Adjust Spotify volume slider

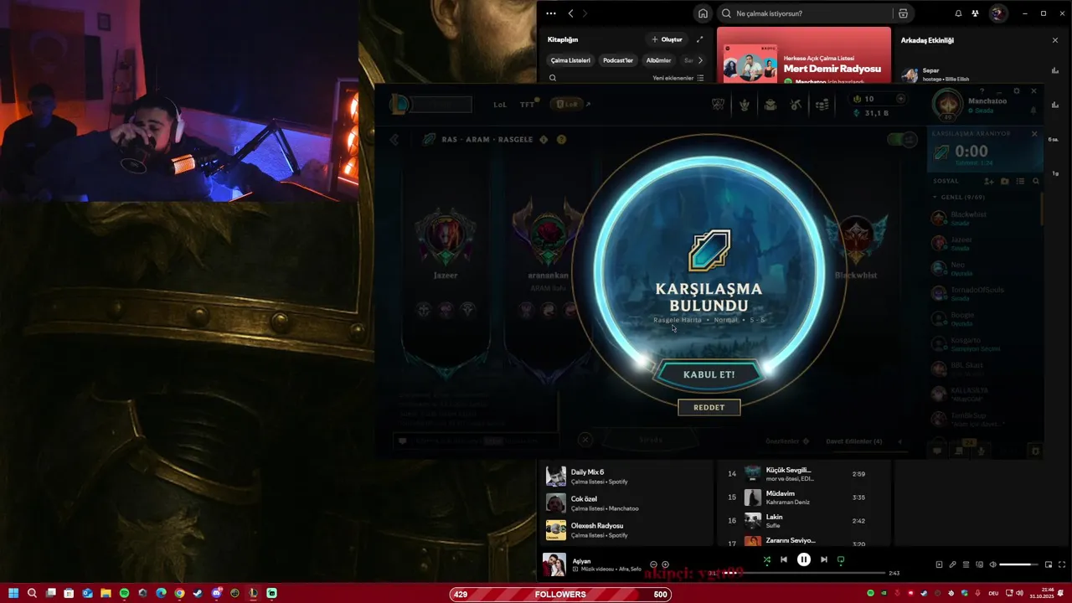[1019, 564]
